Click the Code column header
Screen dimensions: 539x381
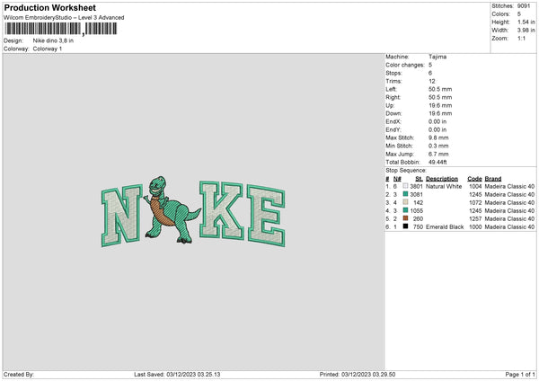coord(474,179)
